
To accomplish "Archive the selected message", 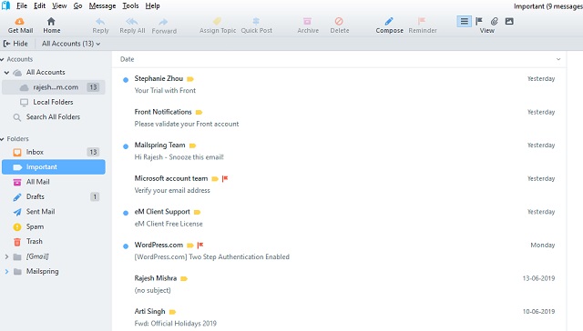I will 308,25.
